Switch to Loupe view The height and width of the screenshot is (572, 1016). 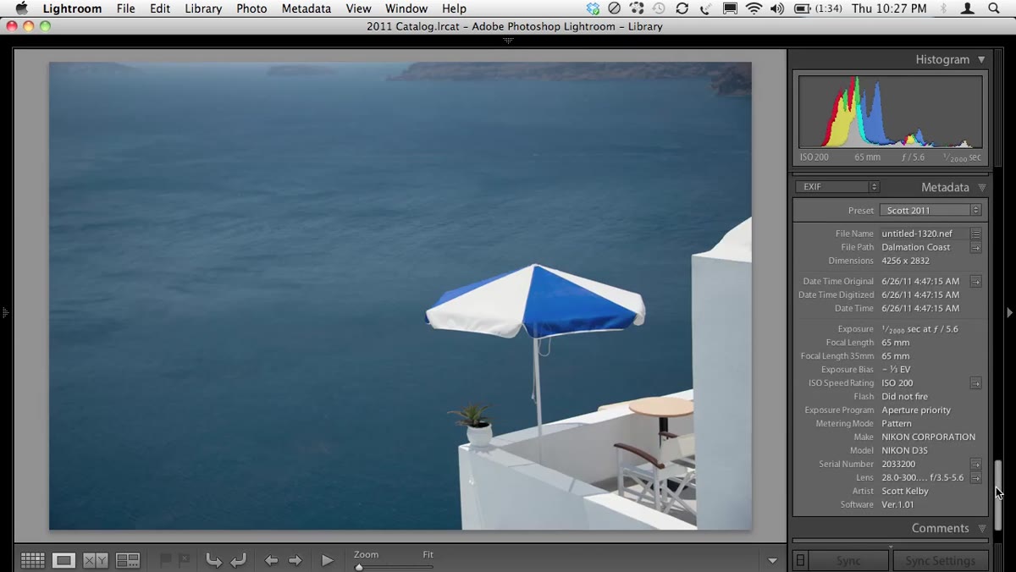pyautogui.click(x=63, y=560)
